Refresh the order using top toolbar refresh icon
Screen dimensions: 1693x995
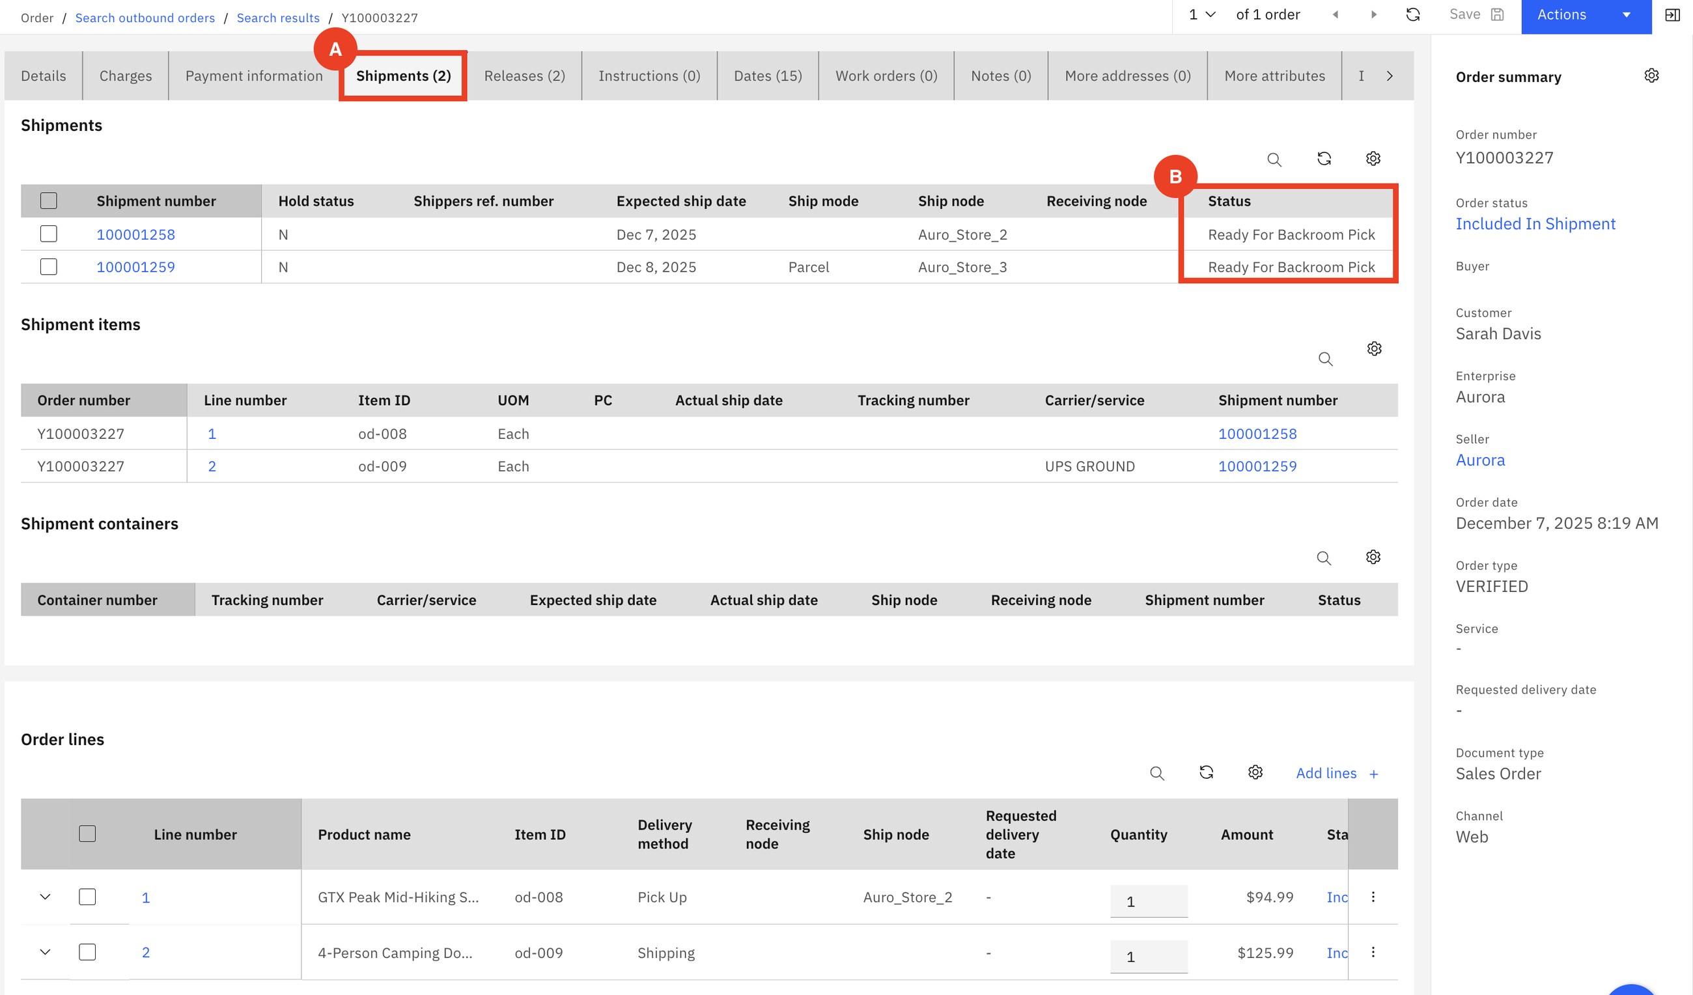[x=1413, y=15]
